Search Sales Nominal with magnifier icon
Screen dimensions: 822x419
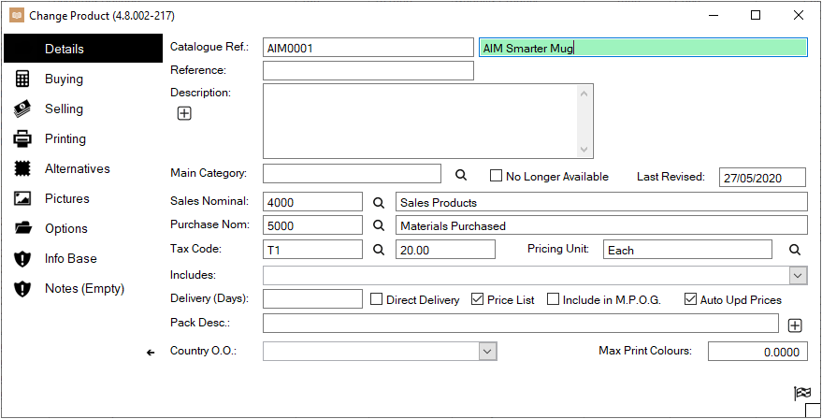coord(379,202)
